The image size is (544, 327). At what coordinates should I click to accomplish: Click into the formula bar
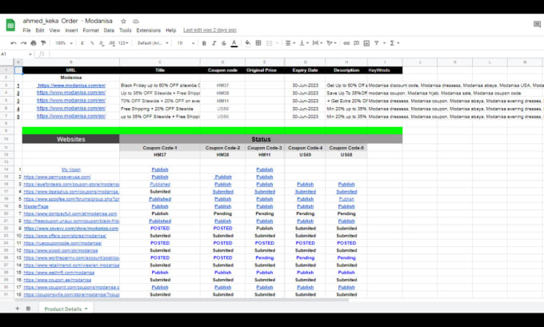[295, 54]
